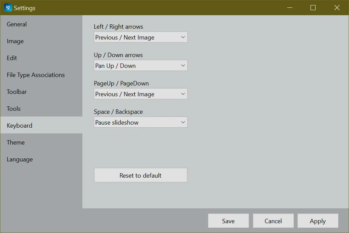
Task: Cancel the settings changes
Action: [273, 221]
